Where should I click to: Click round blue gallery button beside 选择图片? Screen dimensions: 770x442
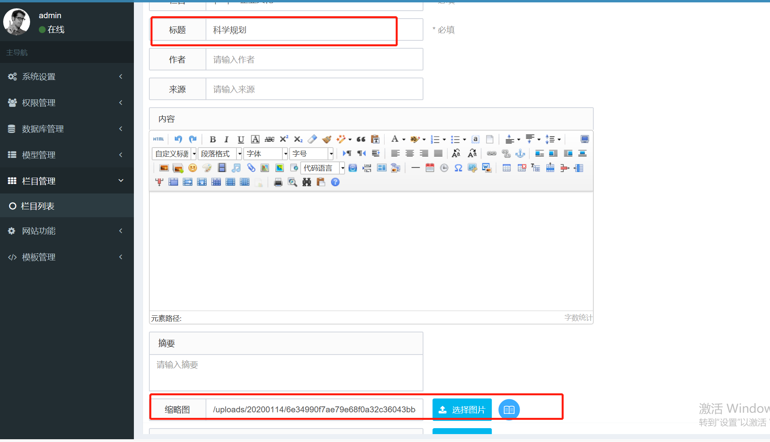click(x=509, y=410)
